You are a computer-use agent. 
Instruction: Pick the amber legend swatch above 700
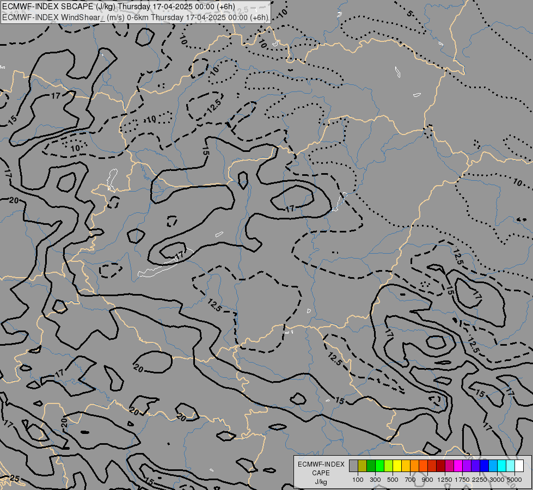(x=406, y=465)
